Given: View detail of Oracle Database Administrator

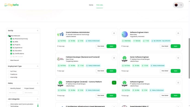Looking at the screenshot, I should (101, 46).
